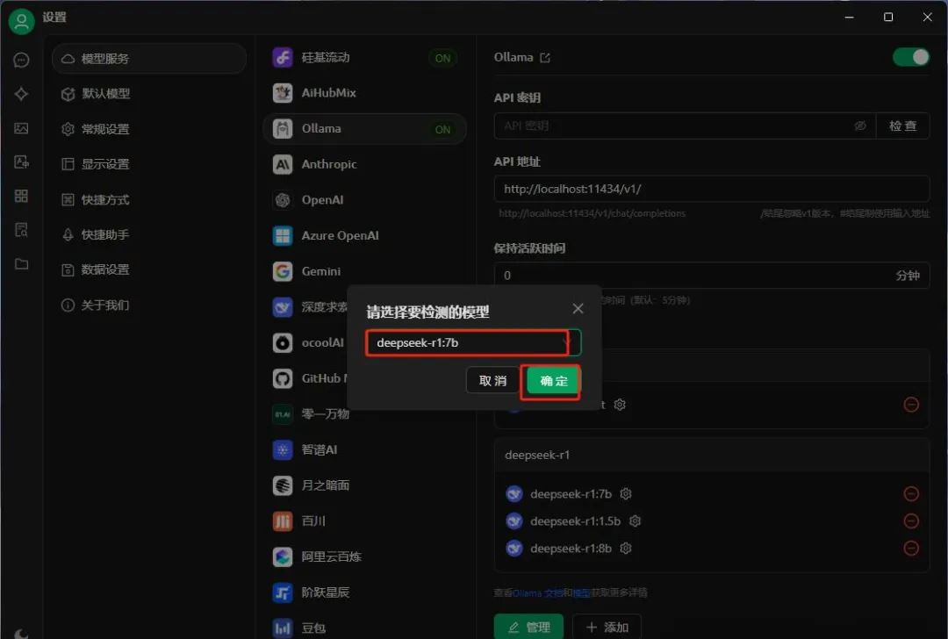Viewport: 948px width, 639px height.
Task: Open 显示设置 settings section
Action: (x=149, y=164)
